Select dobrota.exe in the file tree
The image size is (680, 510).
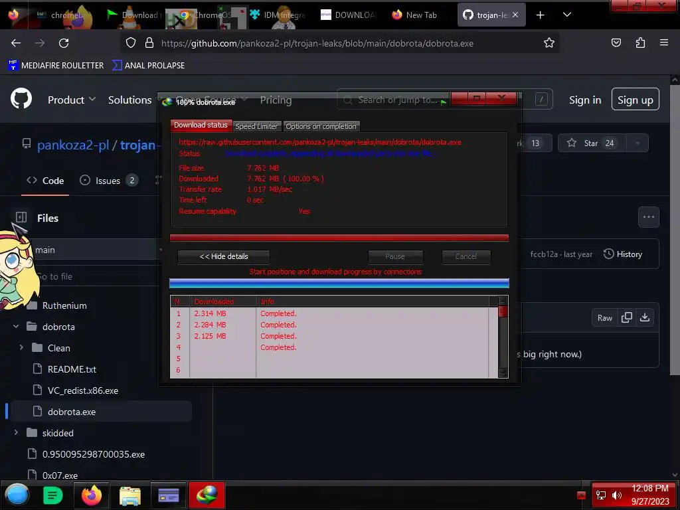72,412
